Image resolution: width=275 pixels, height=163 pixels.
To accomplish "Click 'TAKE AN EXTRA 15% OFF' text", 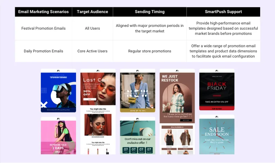I will tap(217, 102).
